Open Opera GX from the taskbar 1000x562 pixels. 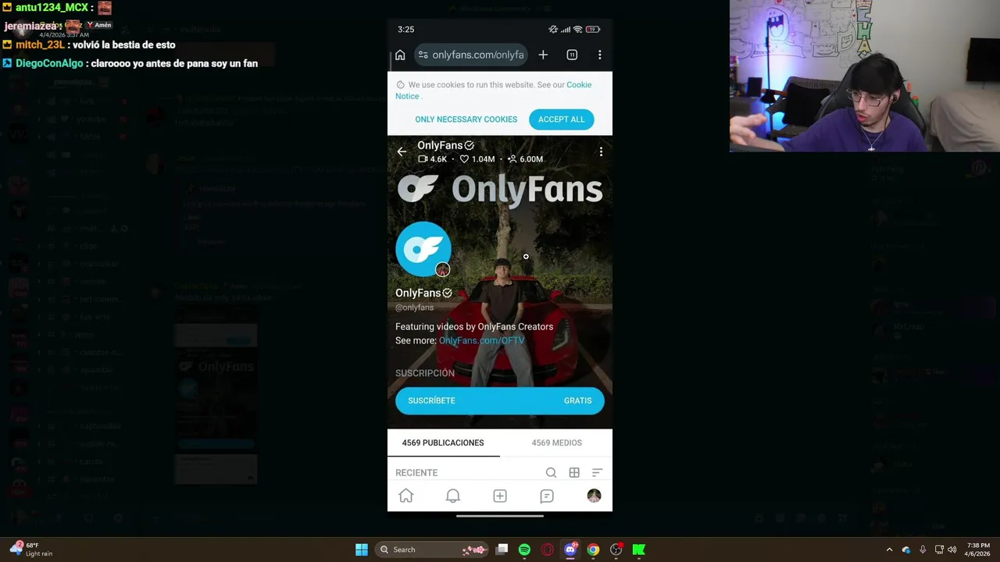[547, 550]
